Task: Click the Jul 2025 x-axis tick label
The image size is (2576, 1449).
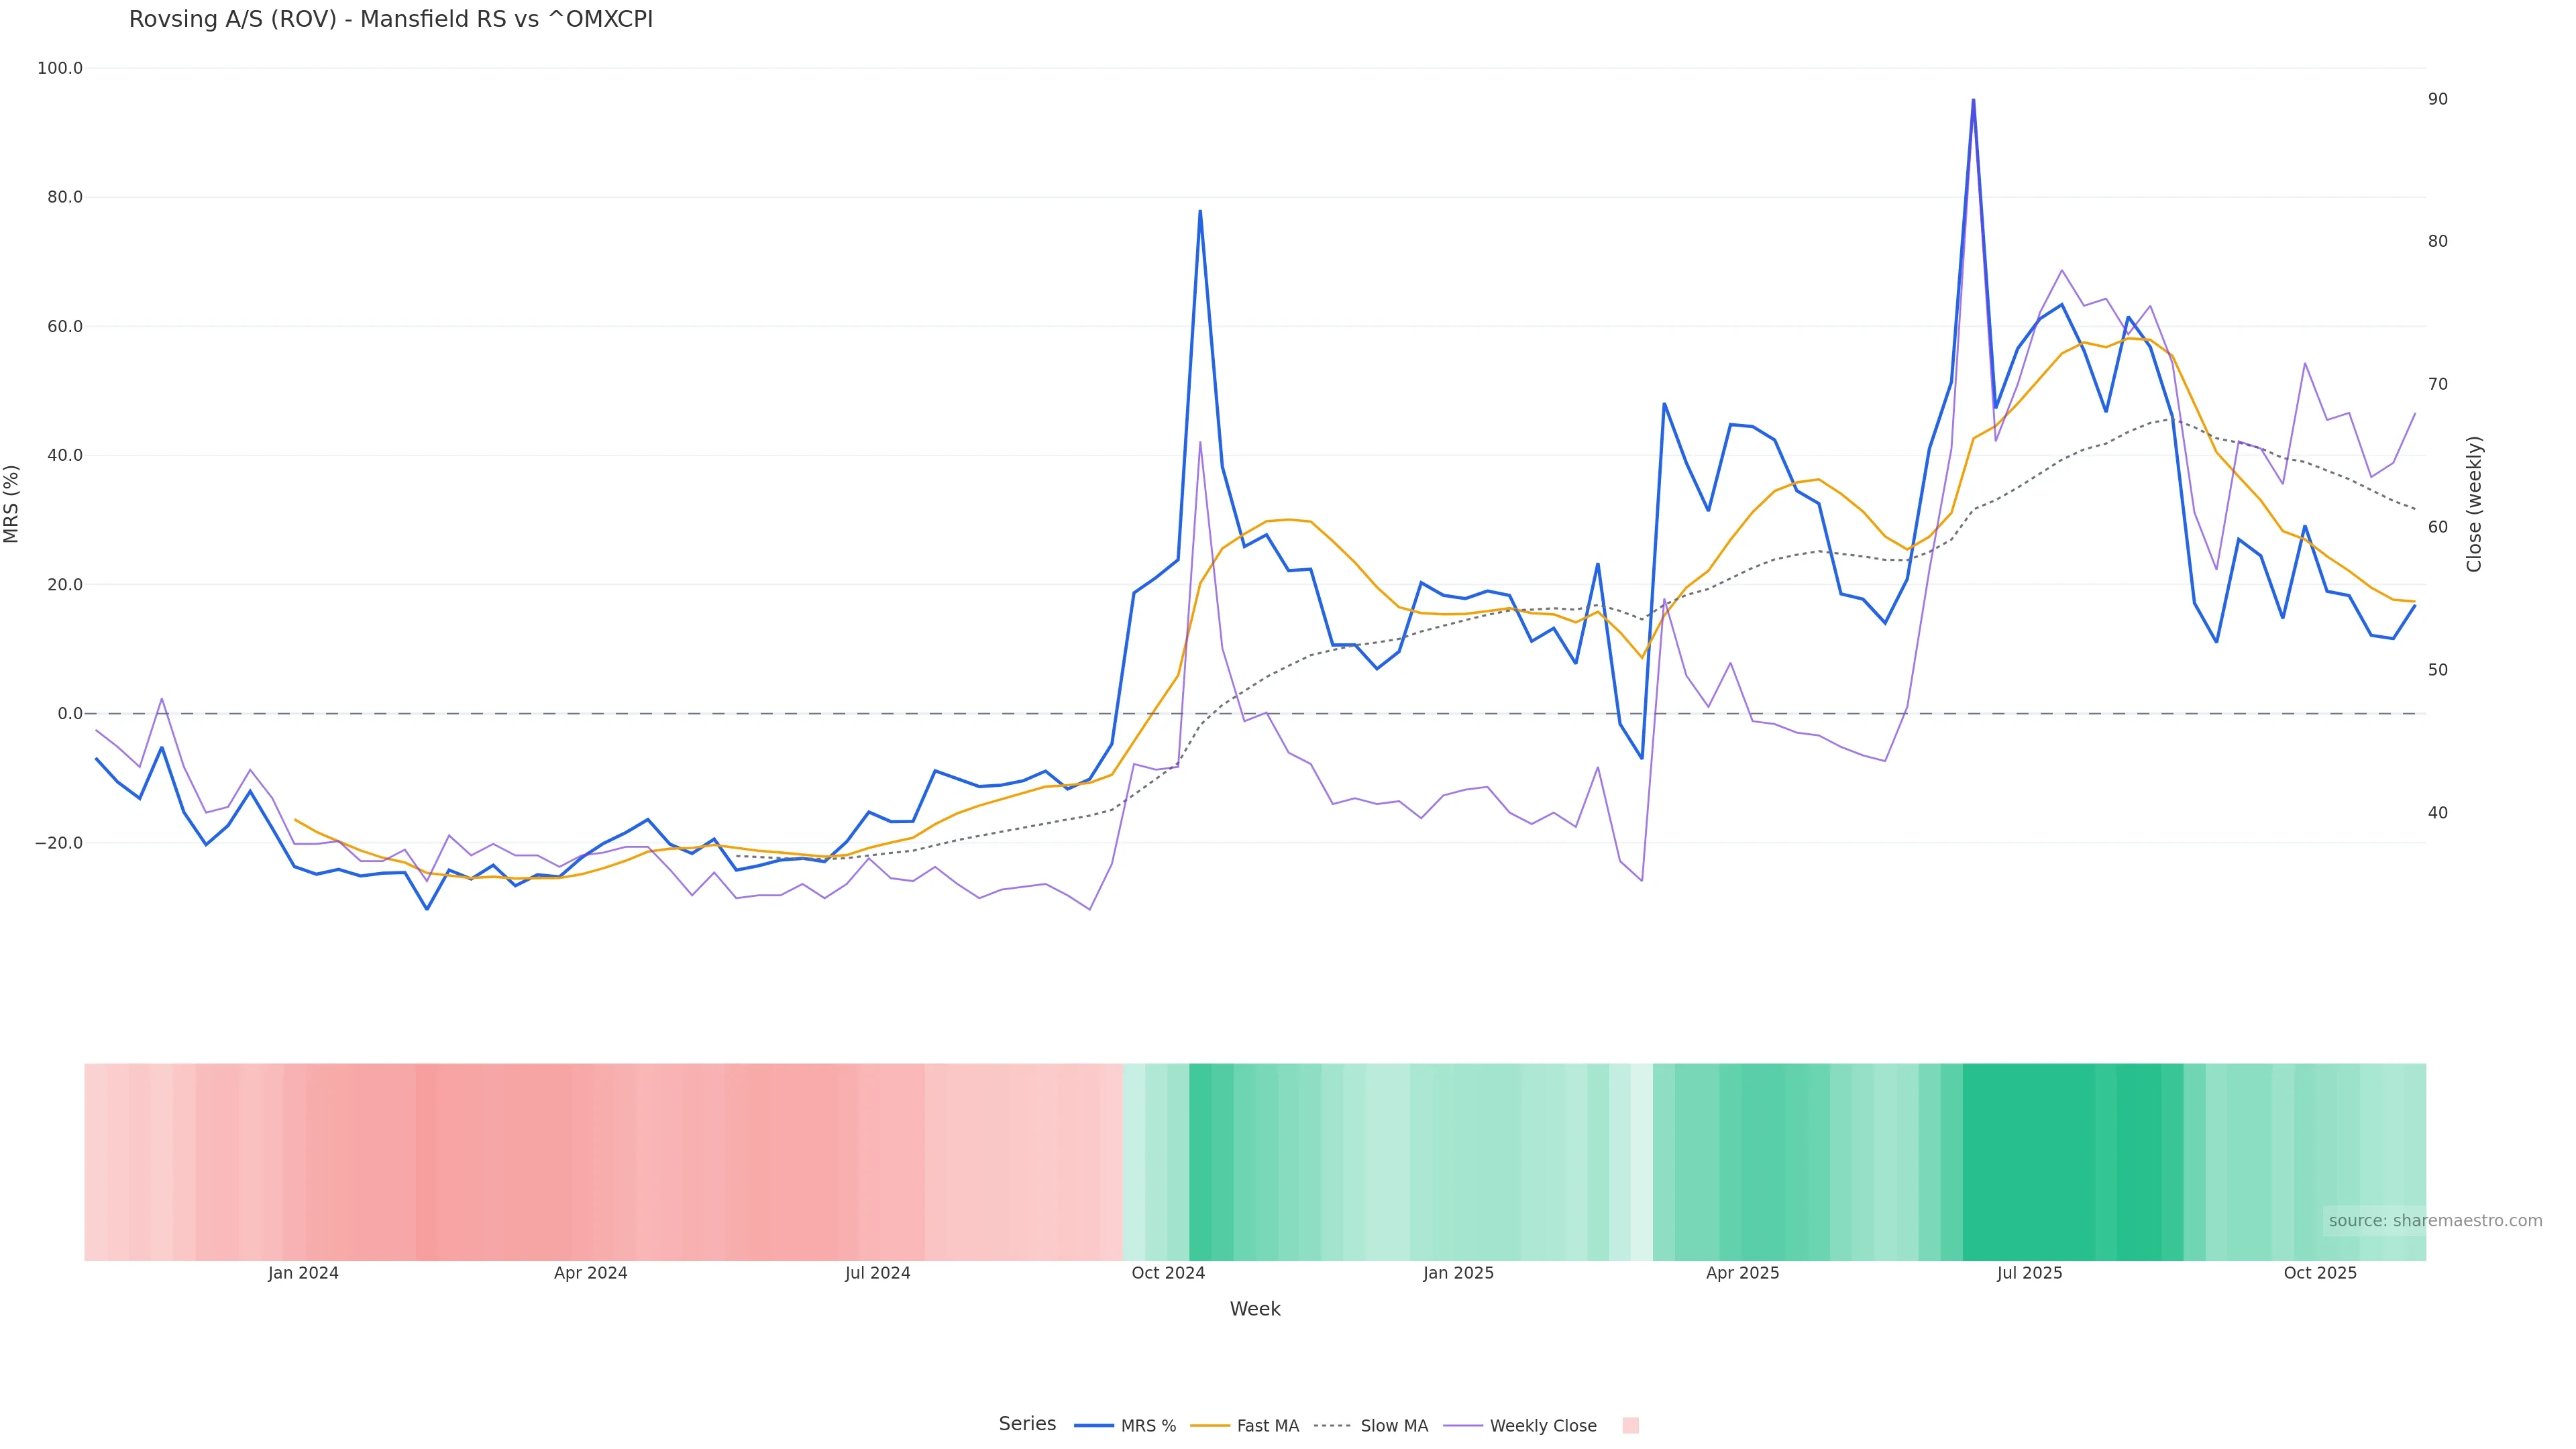Action: coord(2029,1274)
